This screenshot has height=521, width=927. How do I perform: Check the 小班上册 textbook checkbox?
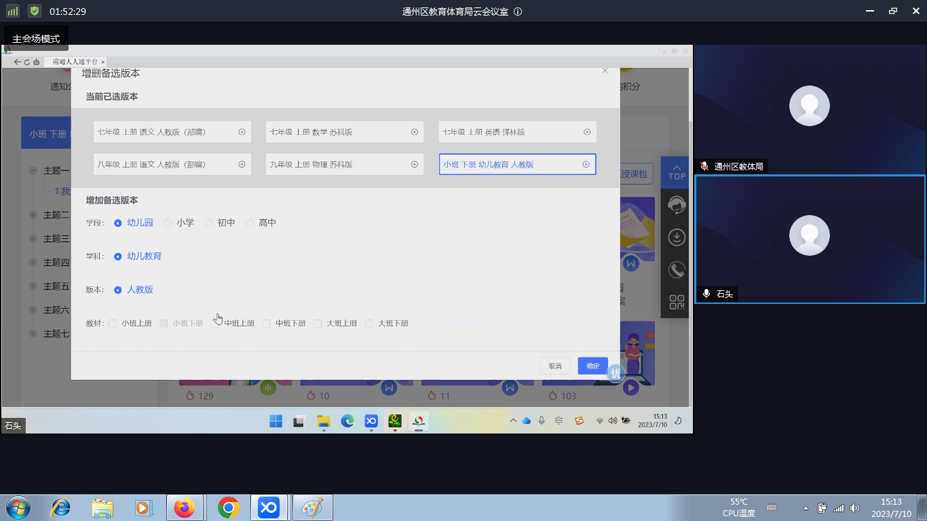(x=113, y=324)
